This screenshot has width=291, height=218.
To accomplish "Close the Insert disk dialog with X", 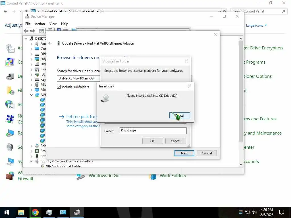I will [189, 86].
